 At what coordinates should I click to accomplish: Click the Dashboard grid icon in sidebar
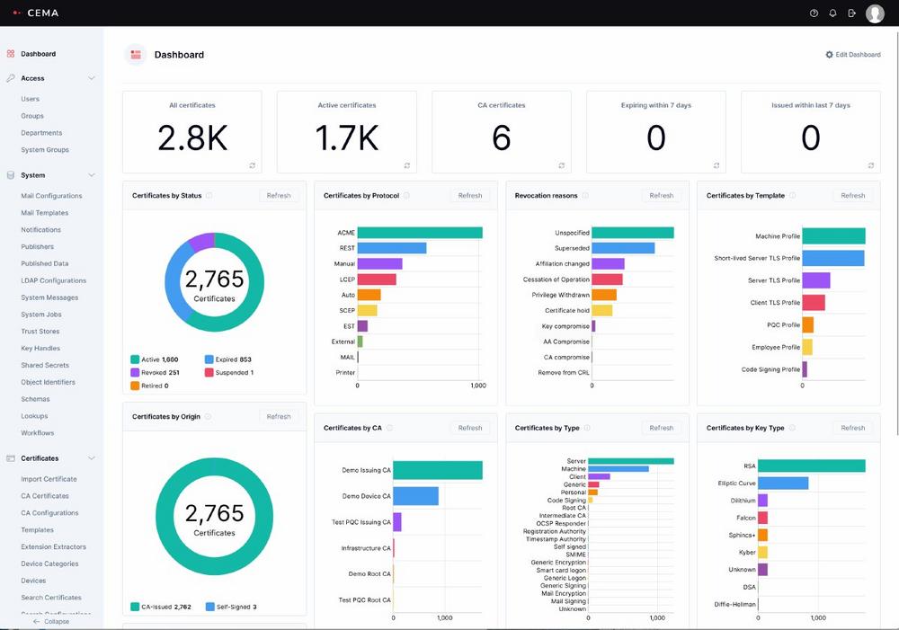(10, 54)
